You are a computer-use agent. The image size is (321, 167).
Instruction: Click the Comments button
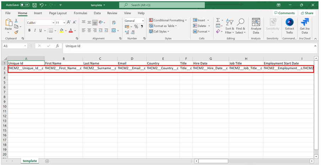[x=284, y=13]
